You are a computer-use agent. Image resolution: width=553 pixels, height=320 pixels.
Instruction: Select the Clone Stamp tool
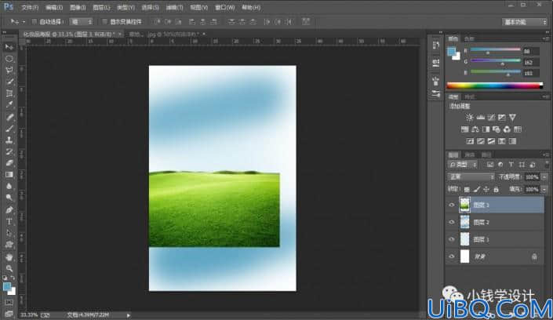point(9,140)
